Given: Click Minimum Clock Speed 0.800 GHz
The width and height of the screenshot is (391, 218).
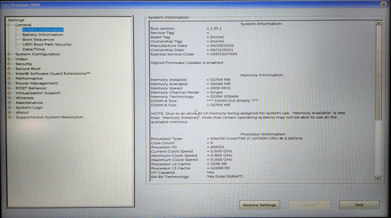Looking at the screenshot, I should tap(221, 155).
